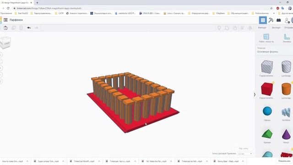Click the Group shapes icon

coord(227,28)
